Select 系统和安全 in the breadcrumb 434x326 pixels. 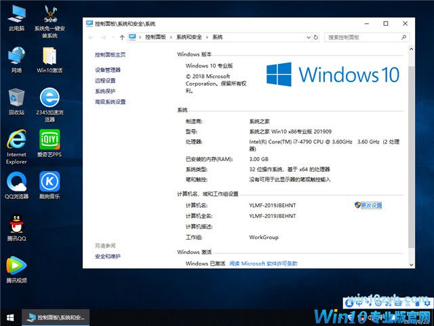click(189, 37)
